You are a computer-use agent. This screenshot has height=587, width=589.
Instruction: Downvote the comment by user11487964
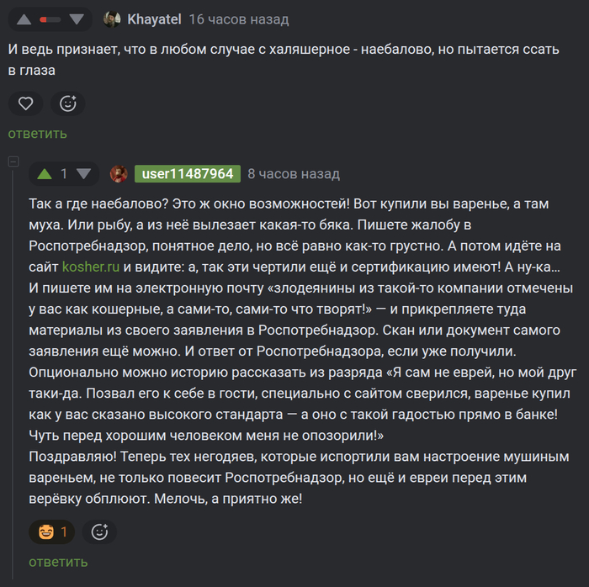[83, 174]
